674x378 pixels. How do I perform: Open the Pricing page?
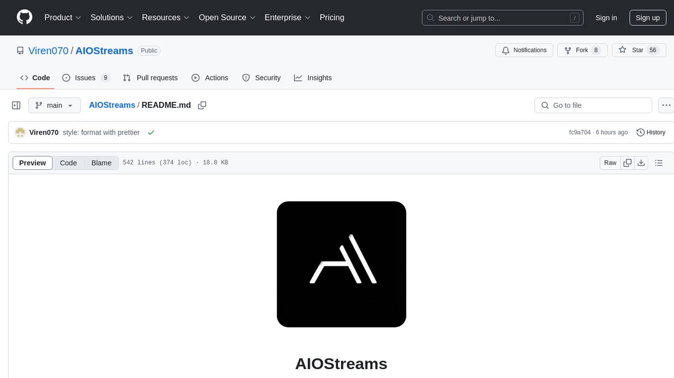pyautogui.click(x=332, y=17)
